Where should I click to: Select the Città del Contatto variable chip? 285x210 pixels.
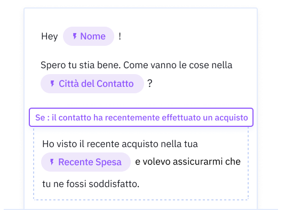click(92, 84)
